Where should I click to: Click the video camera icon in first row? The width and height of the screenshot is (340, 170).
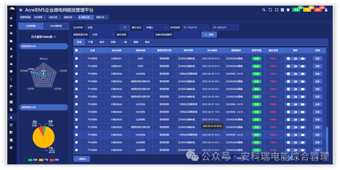point(303,59)
